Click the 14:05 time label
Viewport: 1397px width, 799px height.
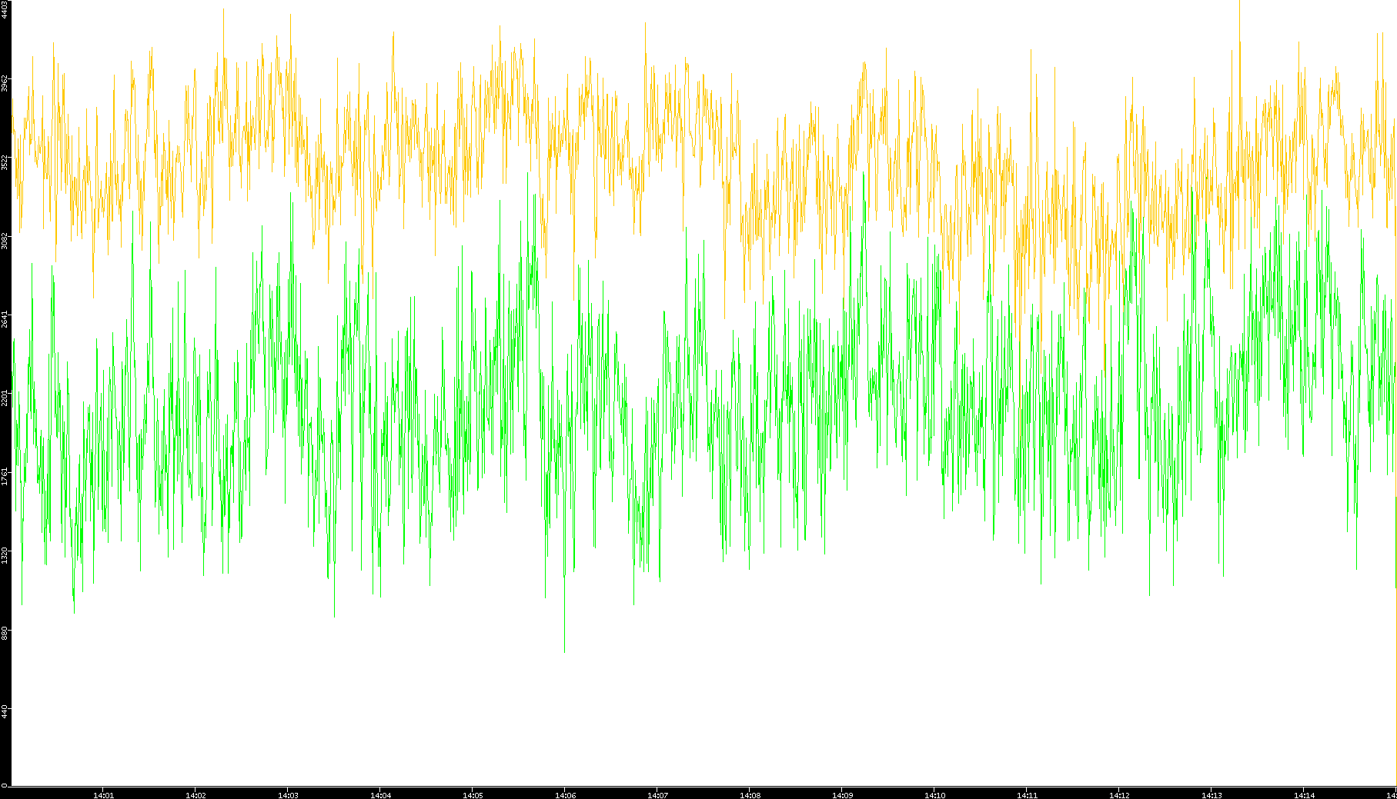pyautogui.click(x=473, y=795)
